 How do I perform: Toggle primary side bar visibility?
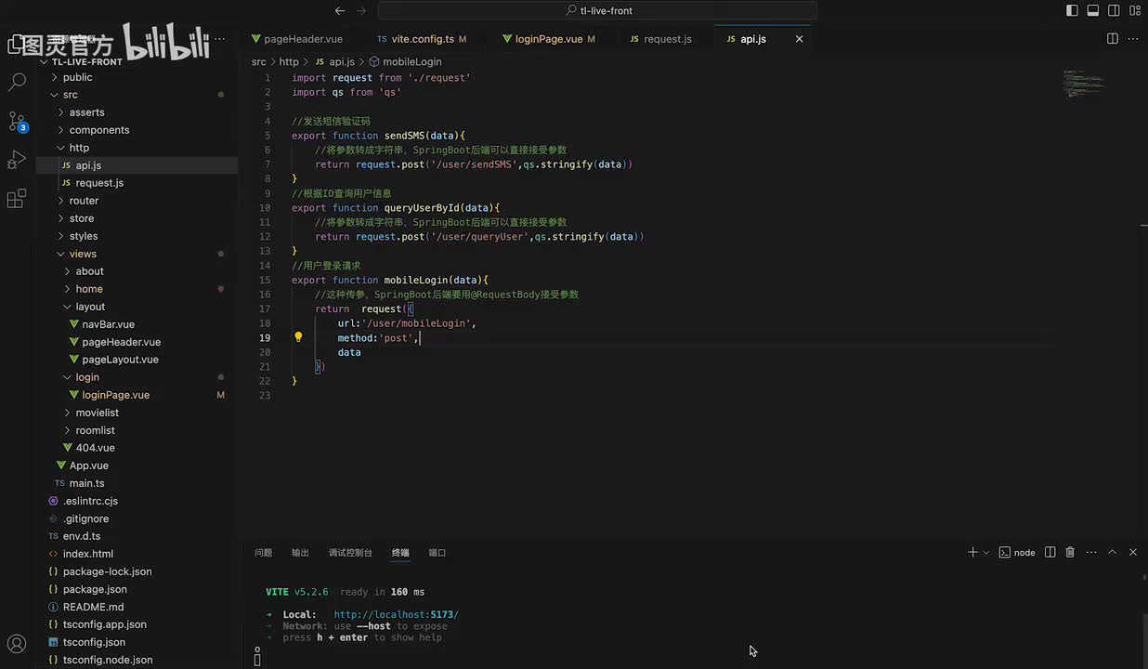(1072, 11)
